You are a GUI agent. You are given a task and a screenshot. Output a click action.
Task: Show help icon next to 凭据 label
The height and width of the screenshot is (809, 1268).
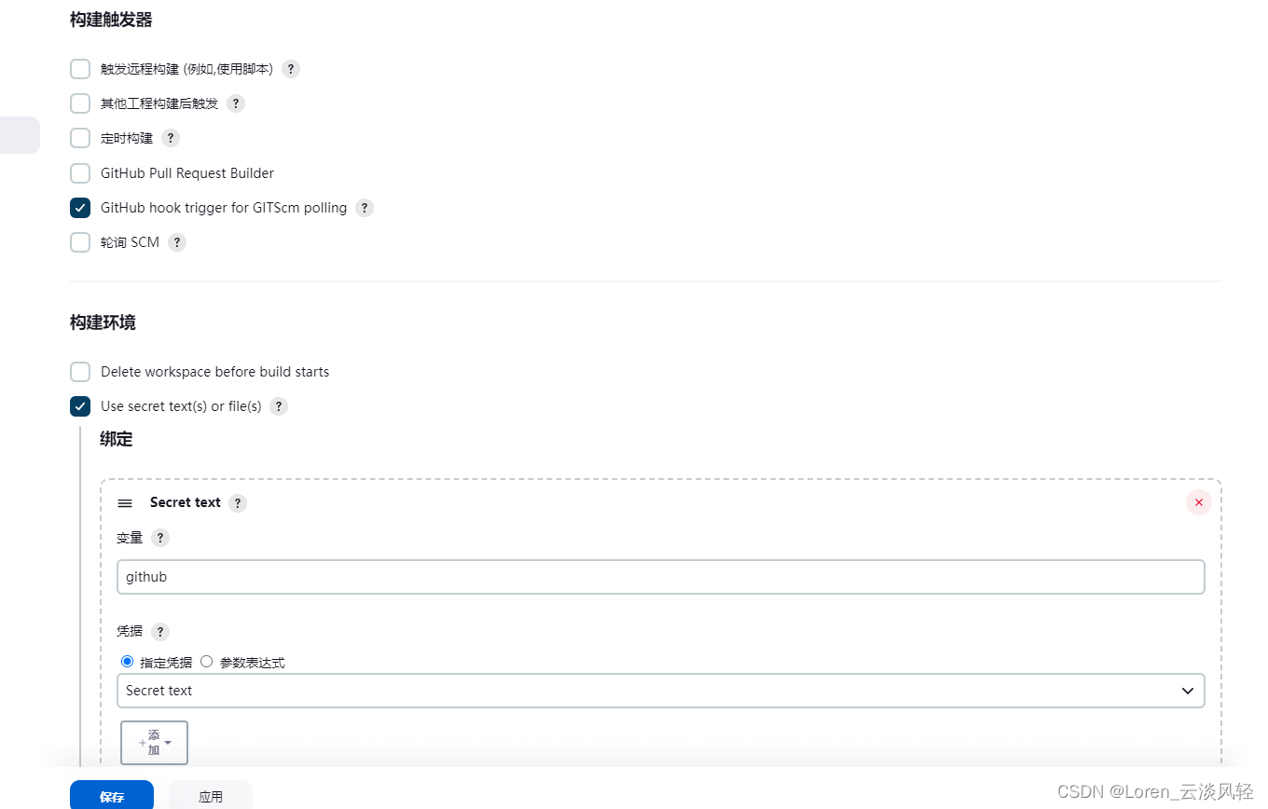(x=160, y=631)
